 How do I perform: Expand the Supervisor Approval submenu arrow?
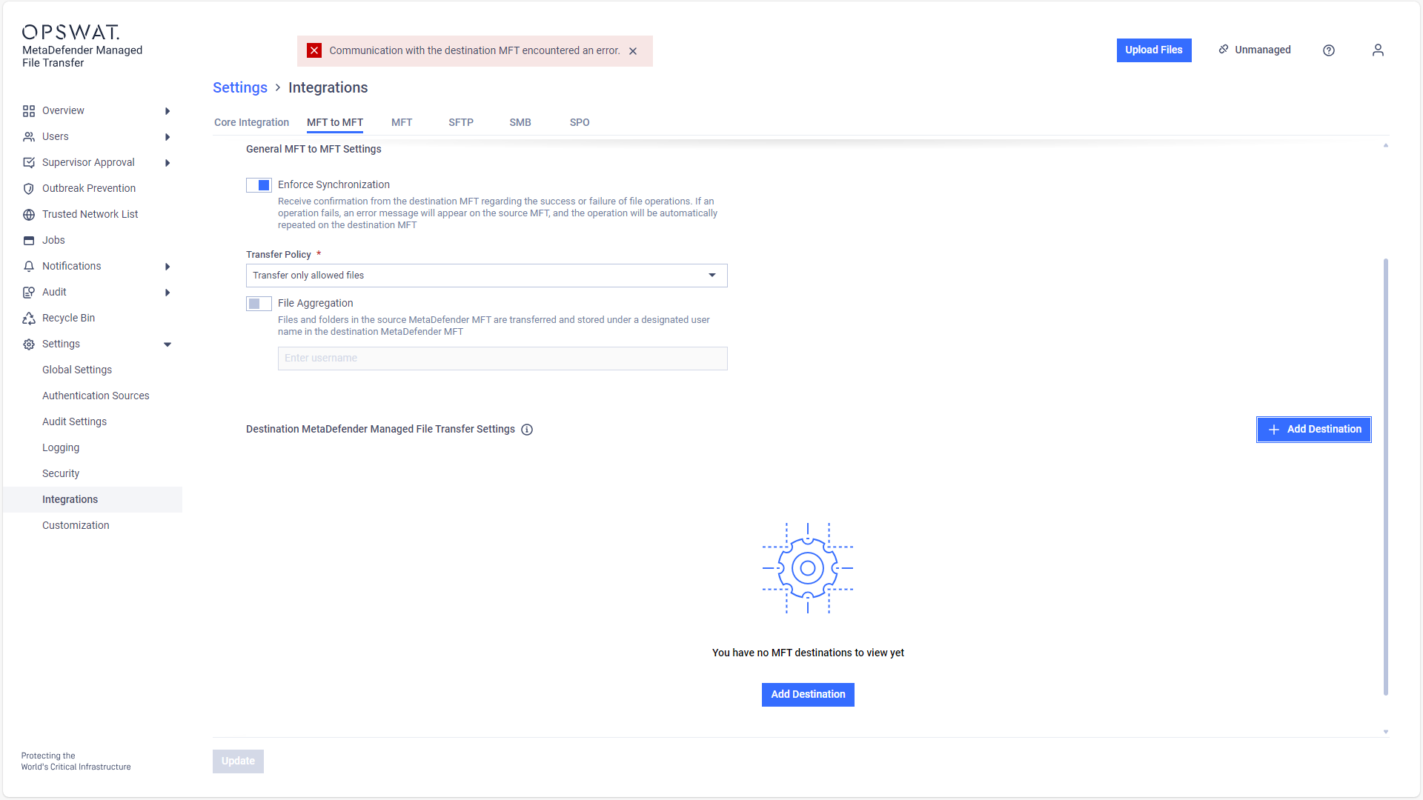(167, 163)
